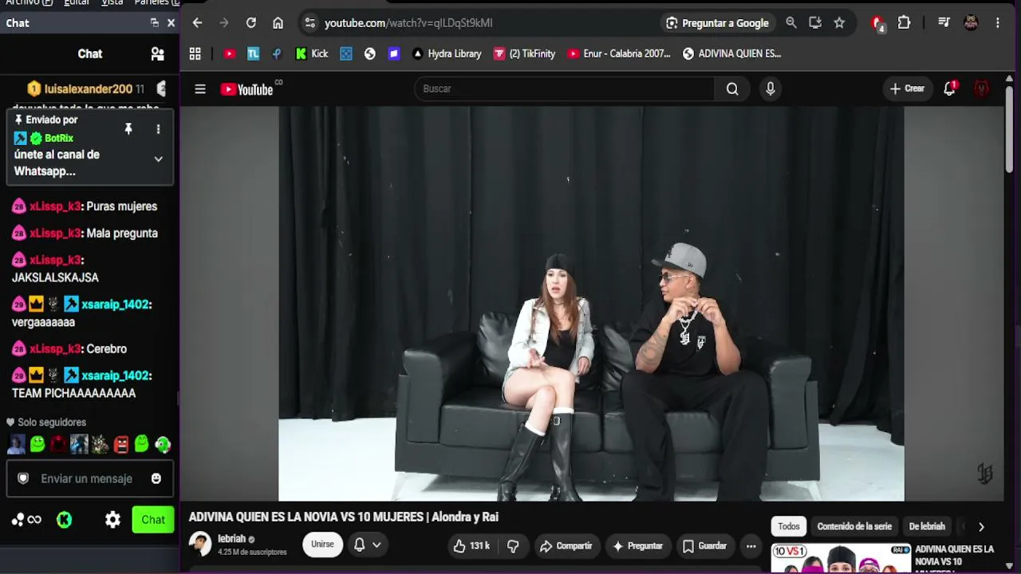Image resolution: width=1021 pixels, height=574 pixels.
Task: Pop out the Chat panel
Action: tap(155, 23)
